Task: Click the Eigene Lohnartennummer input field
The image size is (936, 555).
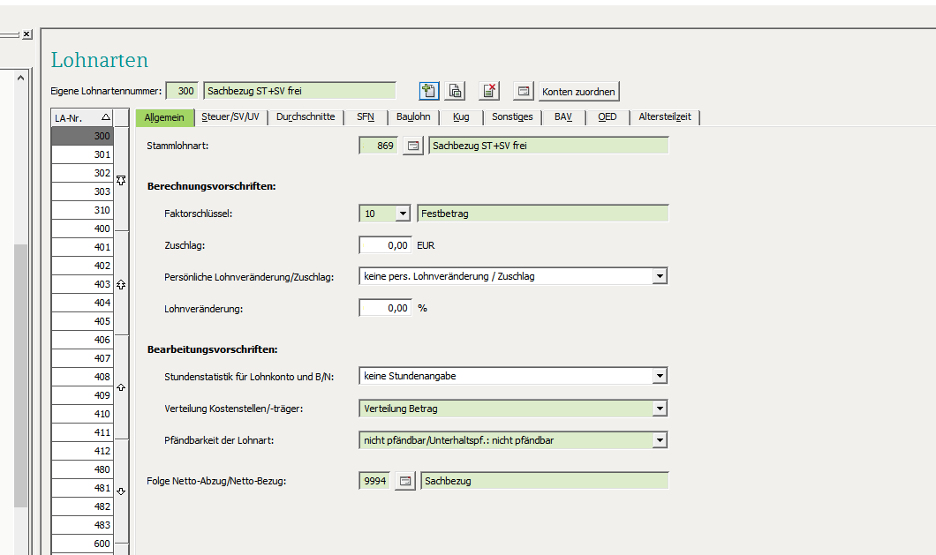Action: click(183, 90)
